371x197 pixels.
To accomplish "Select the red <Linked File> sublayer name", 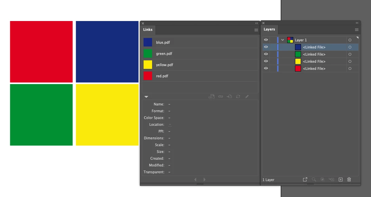I will 314,68.
